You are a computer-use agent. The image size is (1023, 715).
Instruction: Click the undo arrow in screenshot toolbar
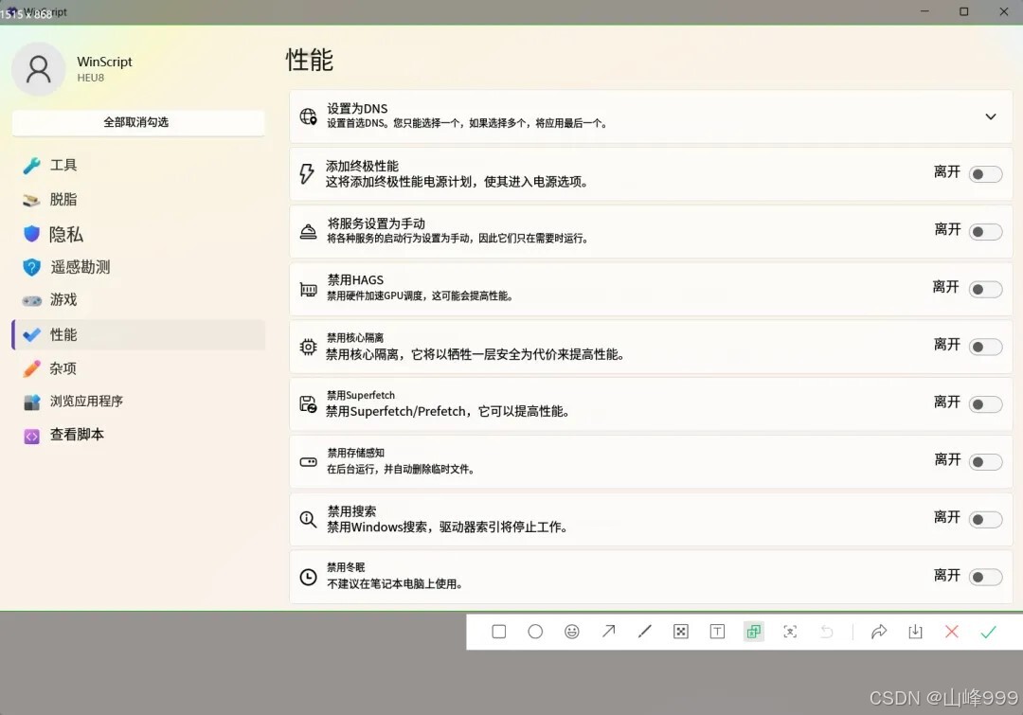(x=827, y=632)
